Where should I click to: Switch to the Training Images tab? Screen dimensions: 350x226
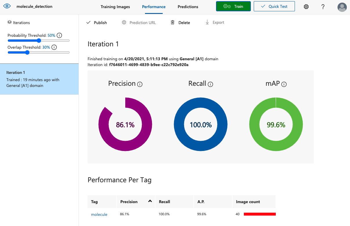point(115,7)
